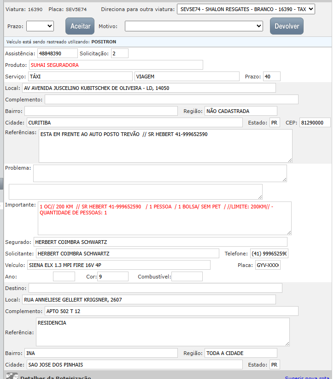Focus the Serviço field containing TÁXI

click(80, 77)
